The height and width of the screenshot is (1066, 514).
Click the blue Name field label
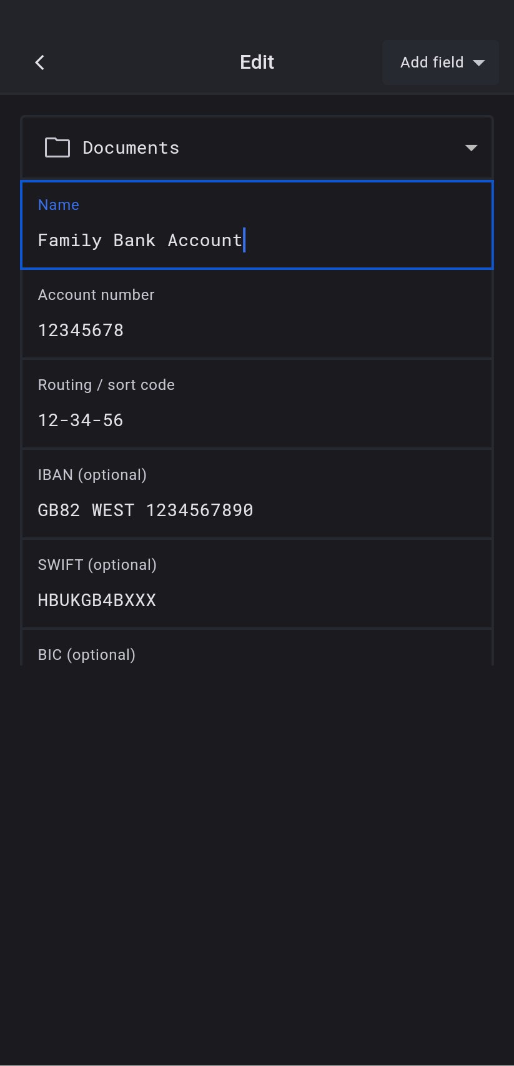[59, 205]
